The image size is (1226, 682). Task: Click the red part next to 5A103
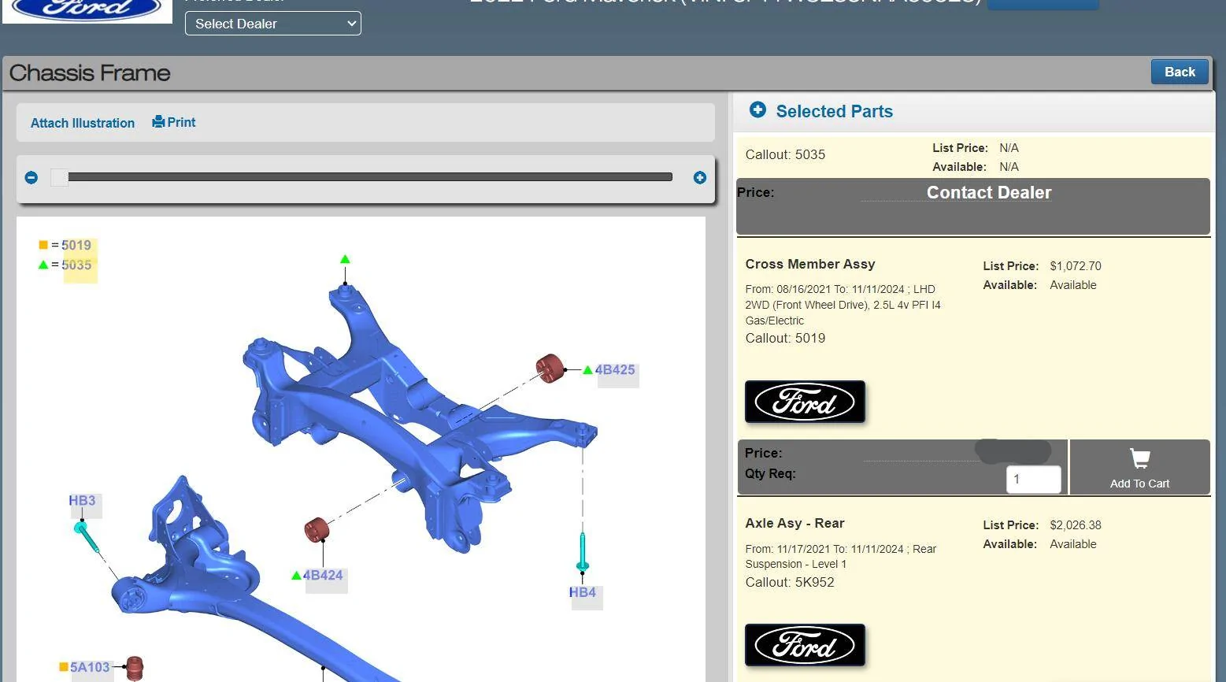[135, 669]
